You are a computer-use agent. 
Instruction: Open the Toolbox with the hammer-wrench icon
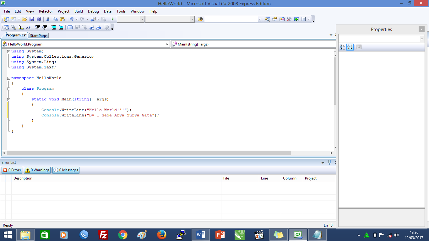(289, 19)
